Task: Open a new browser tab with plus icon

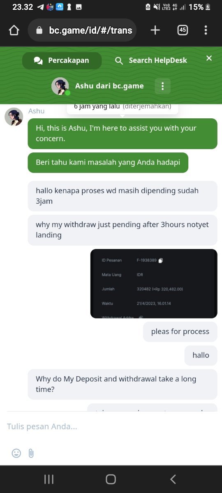Action: point(155,30)
